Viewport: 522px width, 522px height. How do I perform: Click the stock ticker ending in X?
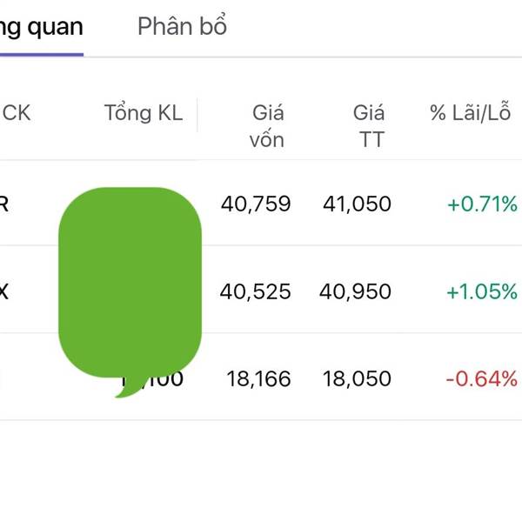[x=4, y=291]
